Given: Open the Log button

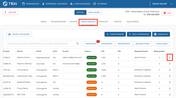Looking at the screenshot, I should tap(167, 13).
